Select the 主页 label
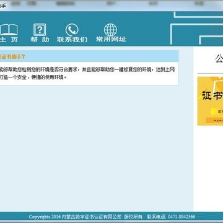Screen dimensions: 223x223 (9, 40)
